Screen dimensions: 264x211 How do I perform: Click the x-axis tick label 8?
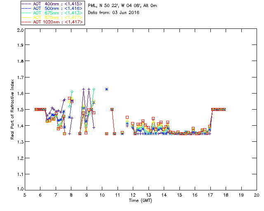click(x=71, y=195)
